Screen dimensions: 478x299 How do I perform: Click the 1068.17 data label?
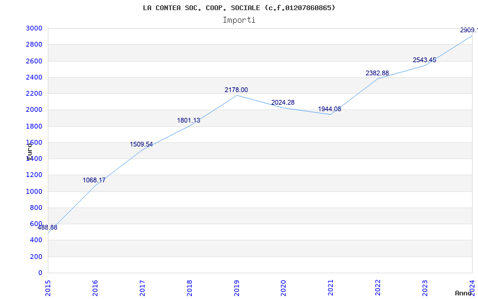tap(94, 181)
